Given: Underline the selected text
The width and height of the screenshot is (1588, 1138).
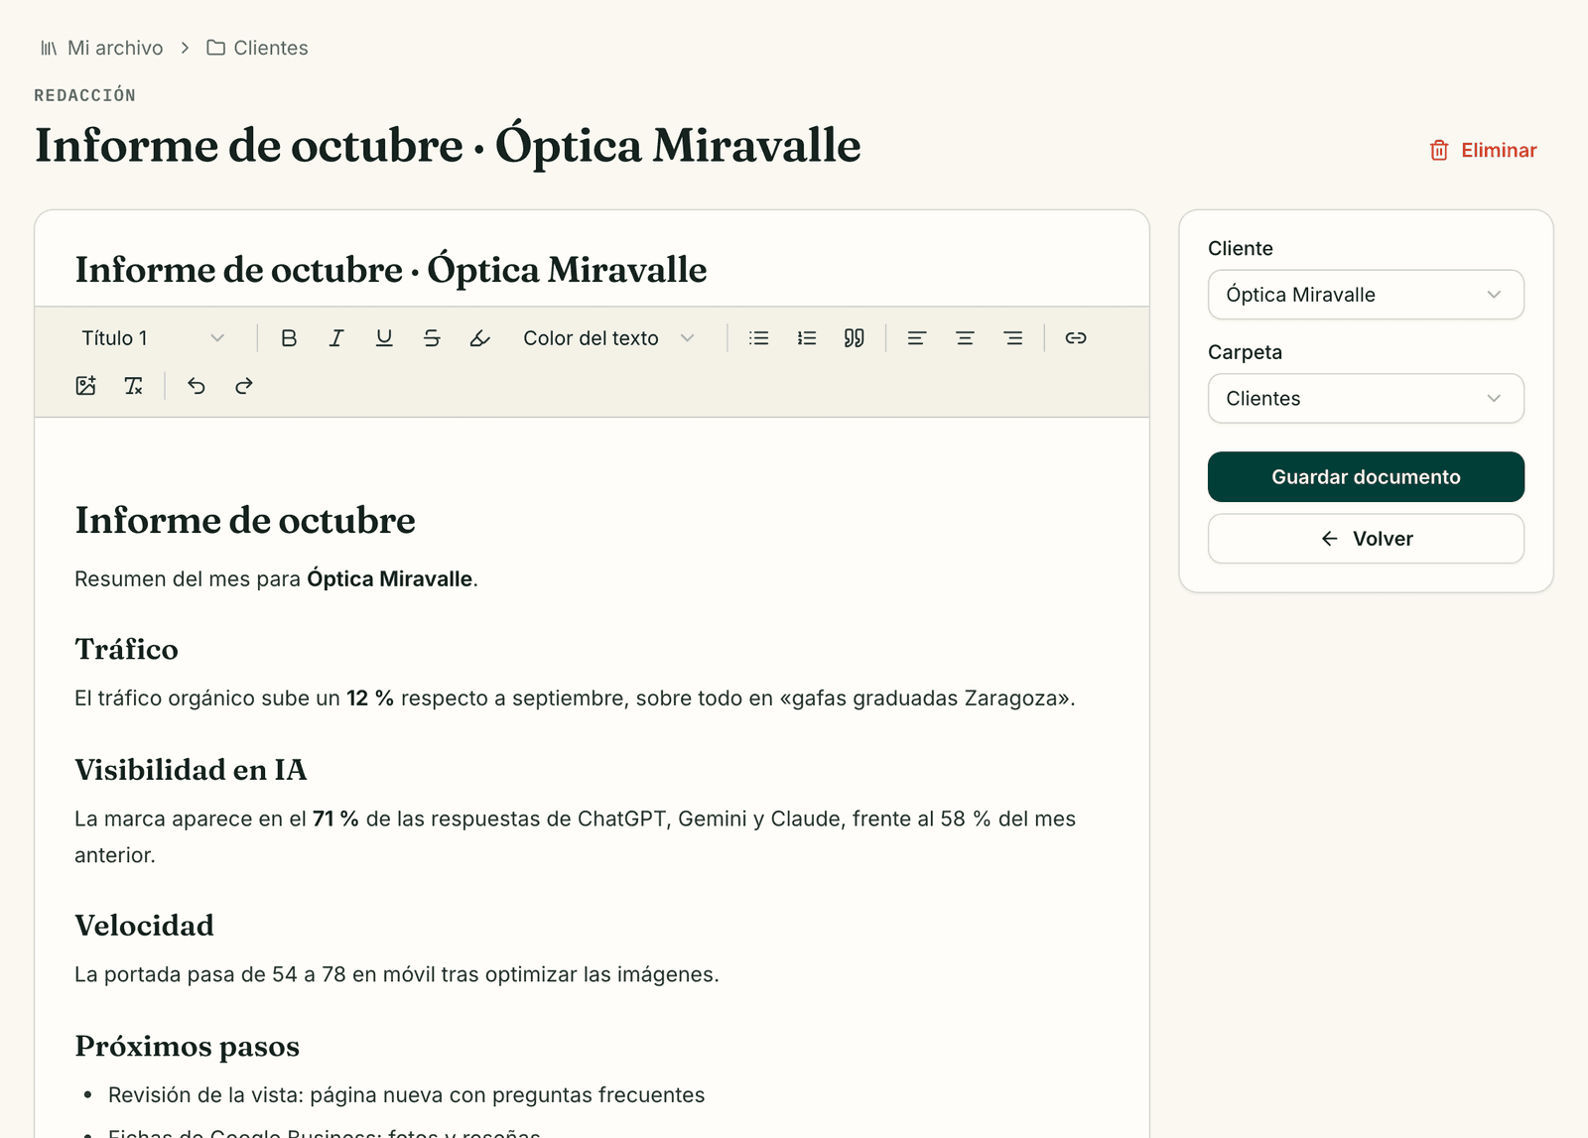Looking at the screenshot, I should coord(384,338).
